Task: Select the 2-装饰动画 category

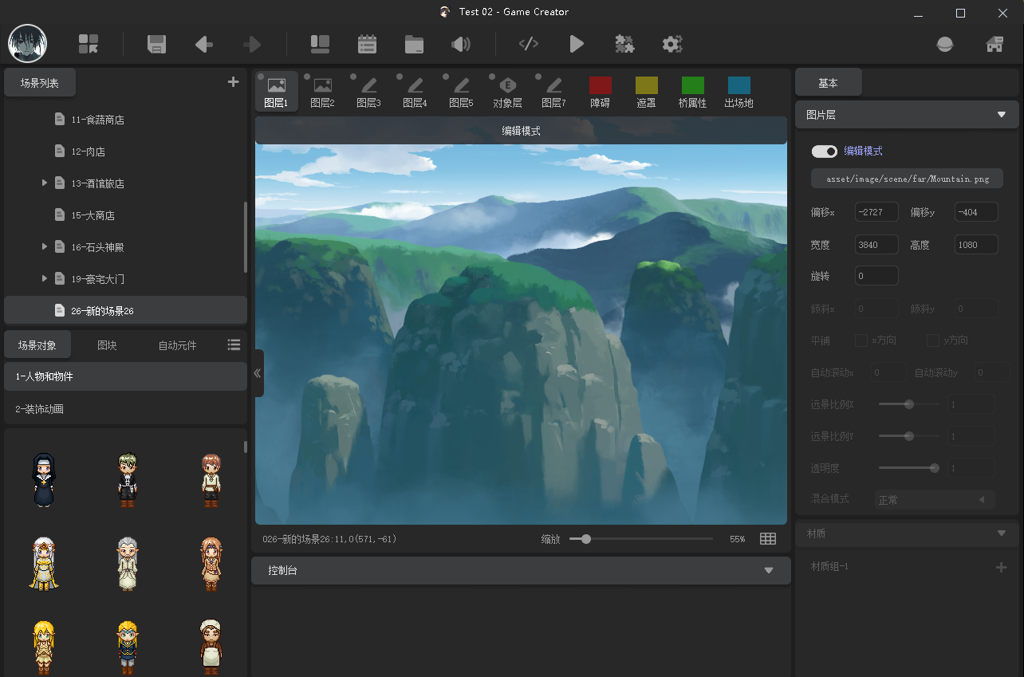Action: pyautogui.click(x=125, y=409)
